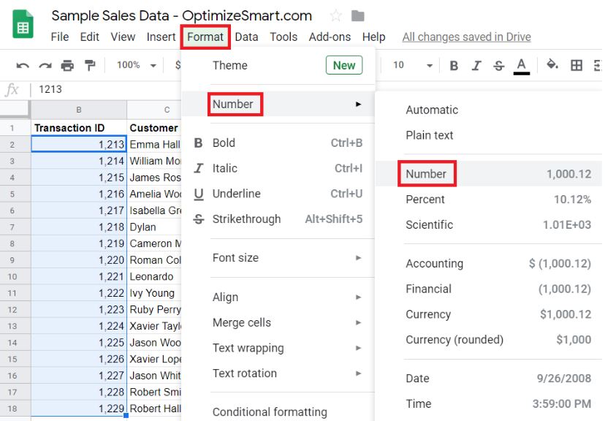Open the move-to-folder icon

(358, 16)
